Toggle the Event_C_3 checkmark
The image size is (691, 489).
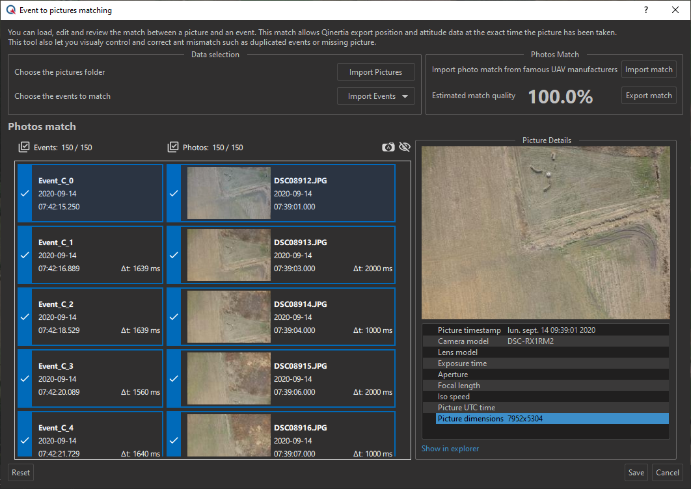(25, 378)
